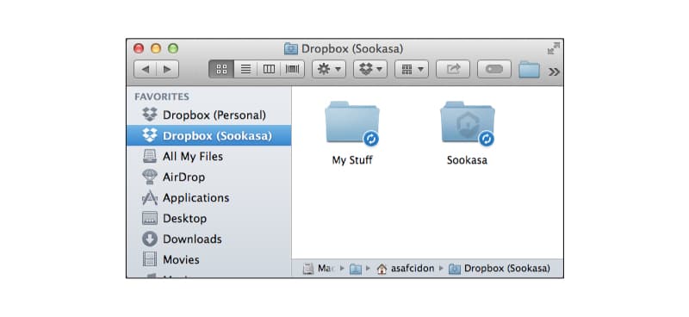Click the folder icon in toolbar
The image size is (689, 317).
[529, 70]
